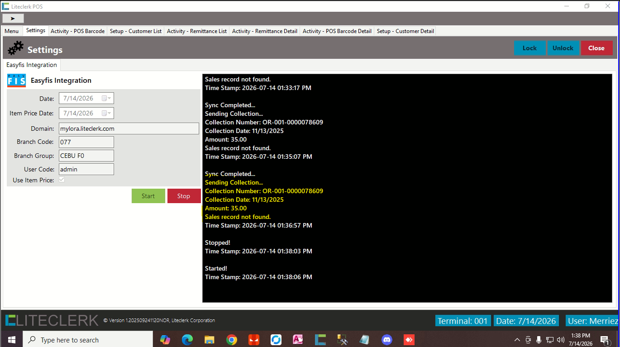Open AnyDesk from taskbar
The image size is (620, 347).
[x=409, y=339]
